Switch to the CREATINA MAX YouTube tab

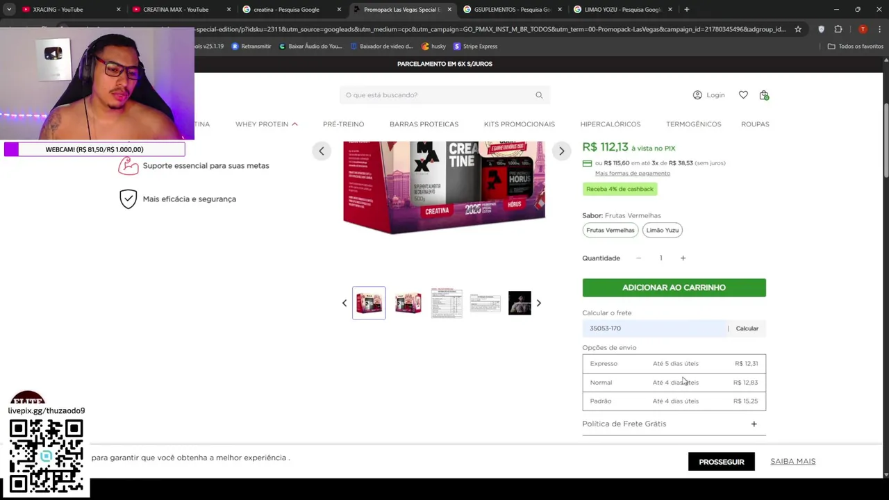pyautogui.click(x=177, y=10)
